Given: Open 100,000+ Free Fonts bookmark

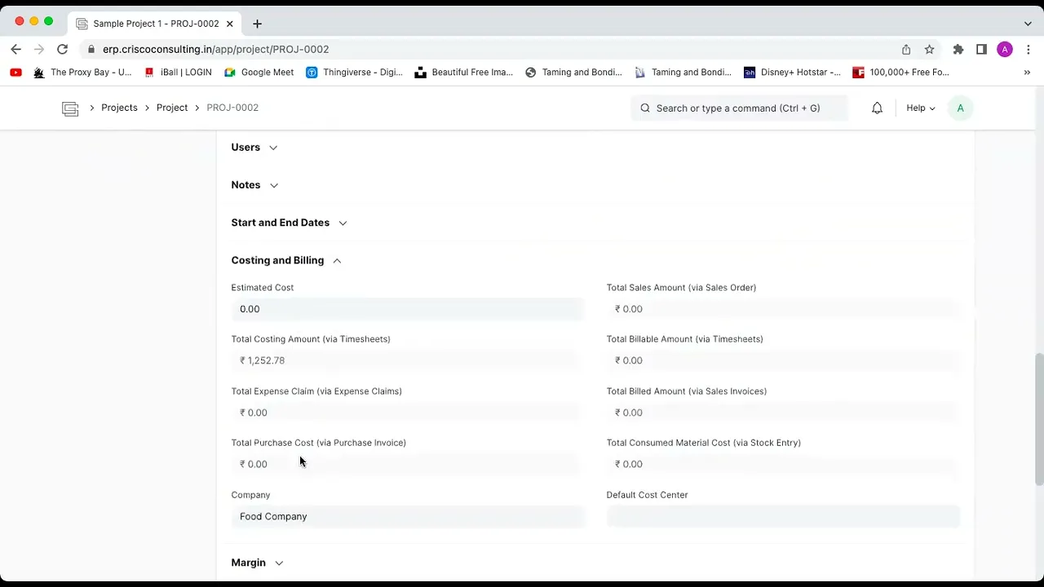Looking at the screenshot, I should [x=900, y=72].
